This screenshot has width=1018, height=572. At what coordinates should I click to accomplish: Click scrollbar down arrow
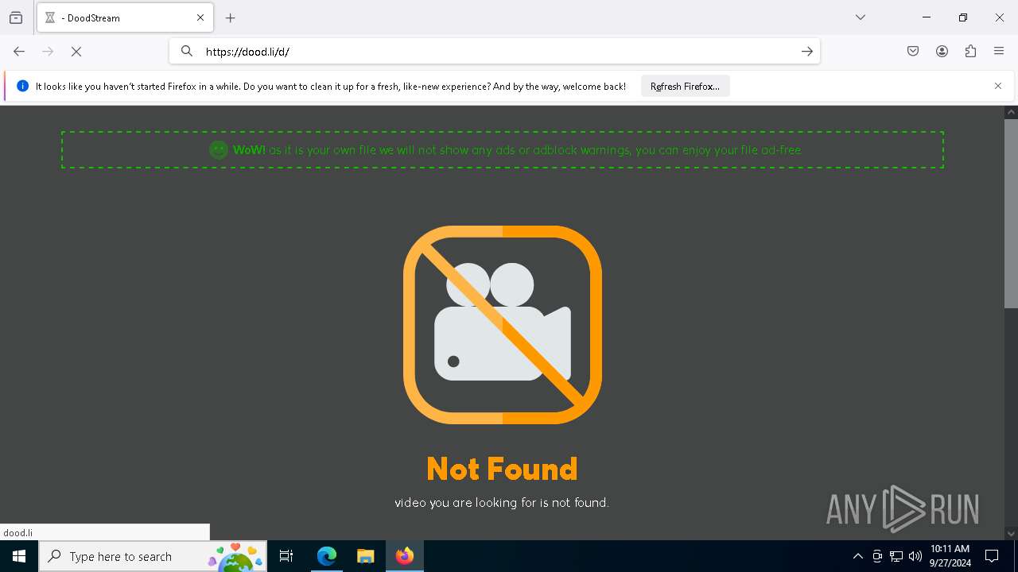tap(1011, 534)
